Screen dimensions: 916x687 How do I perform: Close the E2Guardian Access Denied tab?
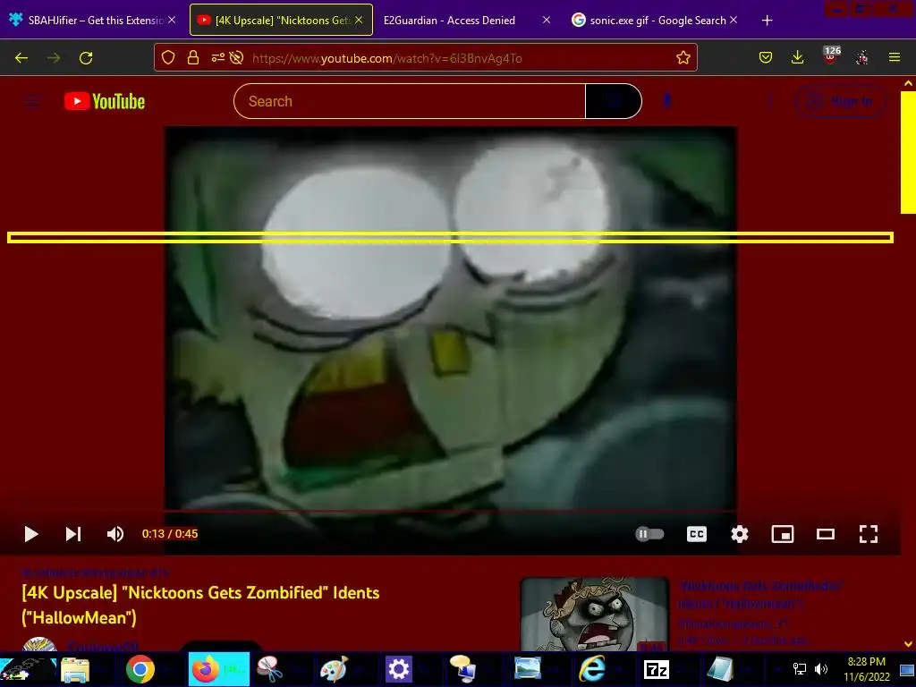point(547,20)
